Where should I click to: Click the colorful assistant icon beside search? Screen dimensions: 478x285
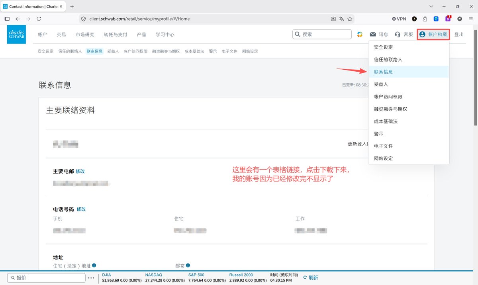360,35
